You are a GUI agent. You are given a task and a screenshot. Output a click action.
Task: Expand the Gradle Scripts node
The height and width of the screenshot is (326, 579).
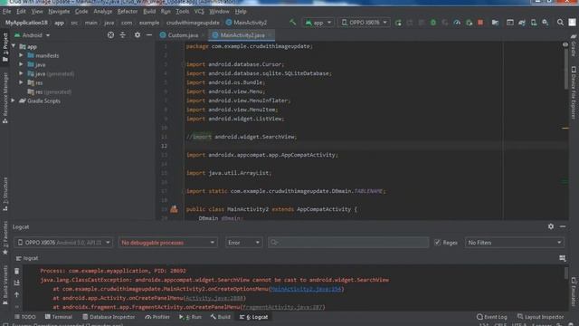[x=13, y=101]
